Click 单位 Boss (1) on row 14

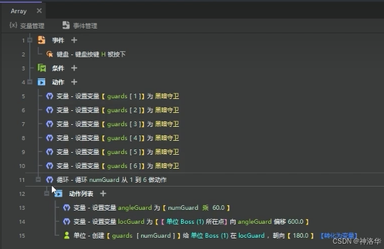point(185,222)
